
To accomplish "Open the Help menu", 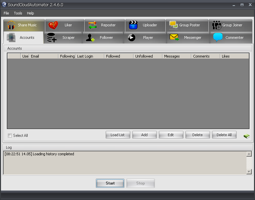I will tap(31, 13).
